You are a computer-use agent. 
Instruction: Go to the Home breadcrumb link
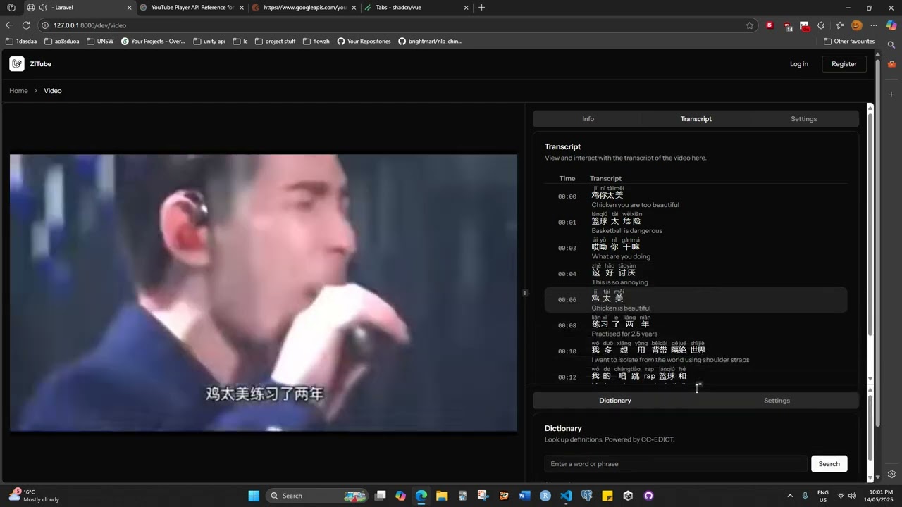point(18,91)
